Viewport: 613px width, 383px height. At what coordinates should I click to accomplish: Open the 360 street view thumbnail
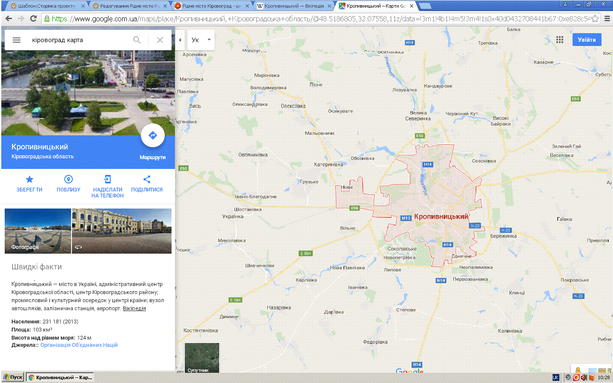(x=122, y=231)
